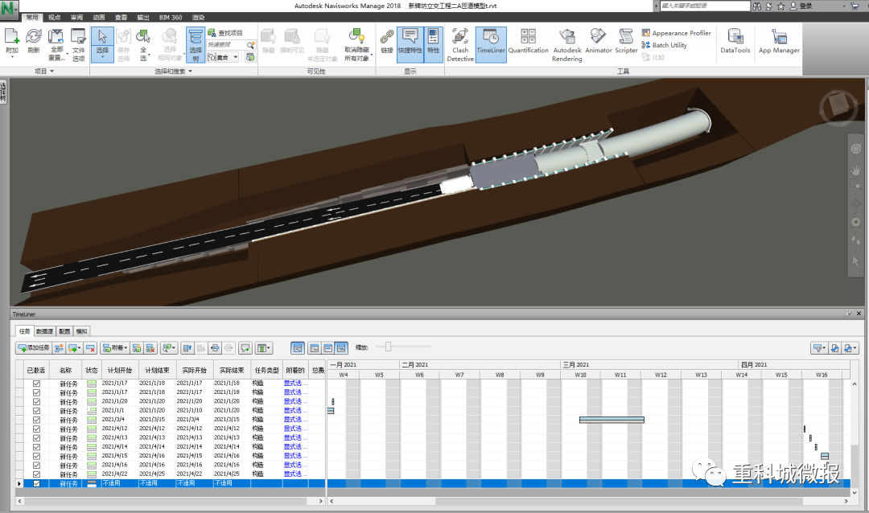
Task: Click the title bar keyword search field
Action: pos(704,6)
